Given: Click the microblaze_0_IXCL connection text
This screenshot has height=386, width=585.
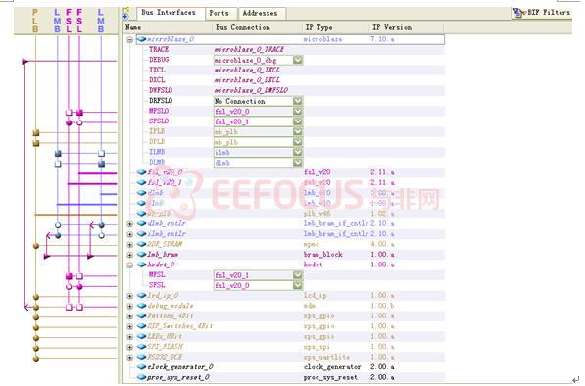Looking at the screenshot, I should (247, 71).
